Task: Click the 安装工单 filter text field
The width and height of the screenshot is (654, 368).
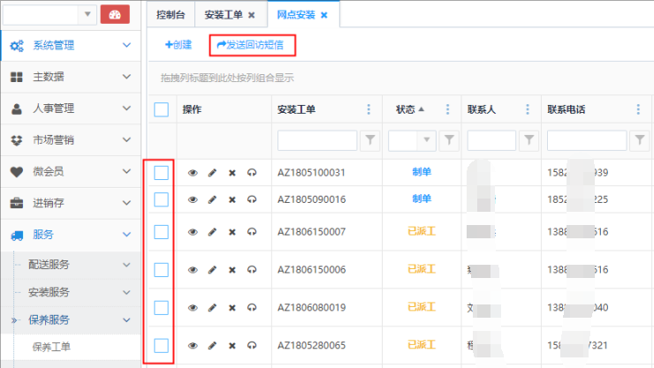Action: [x=317, y=139]
